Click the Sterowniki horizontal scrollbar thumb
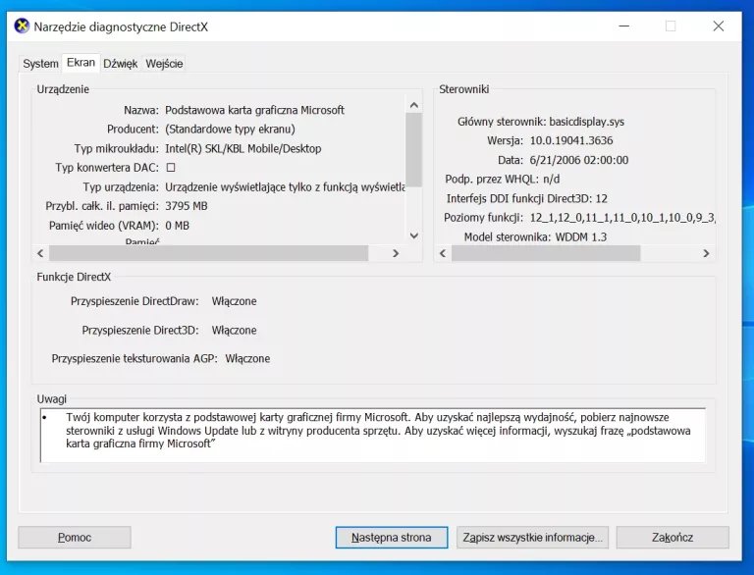754x575 pixels. [546, 253]
